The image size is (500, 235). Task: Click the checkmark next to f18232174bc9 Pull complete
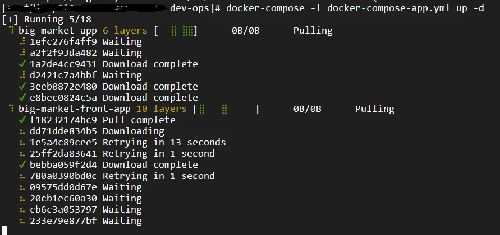pyautogui.click(x=22, y=120)
